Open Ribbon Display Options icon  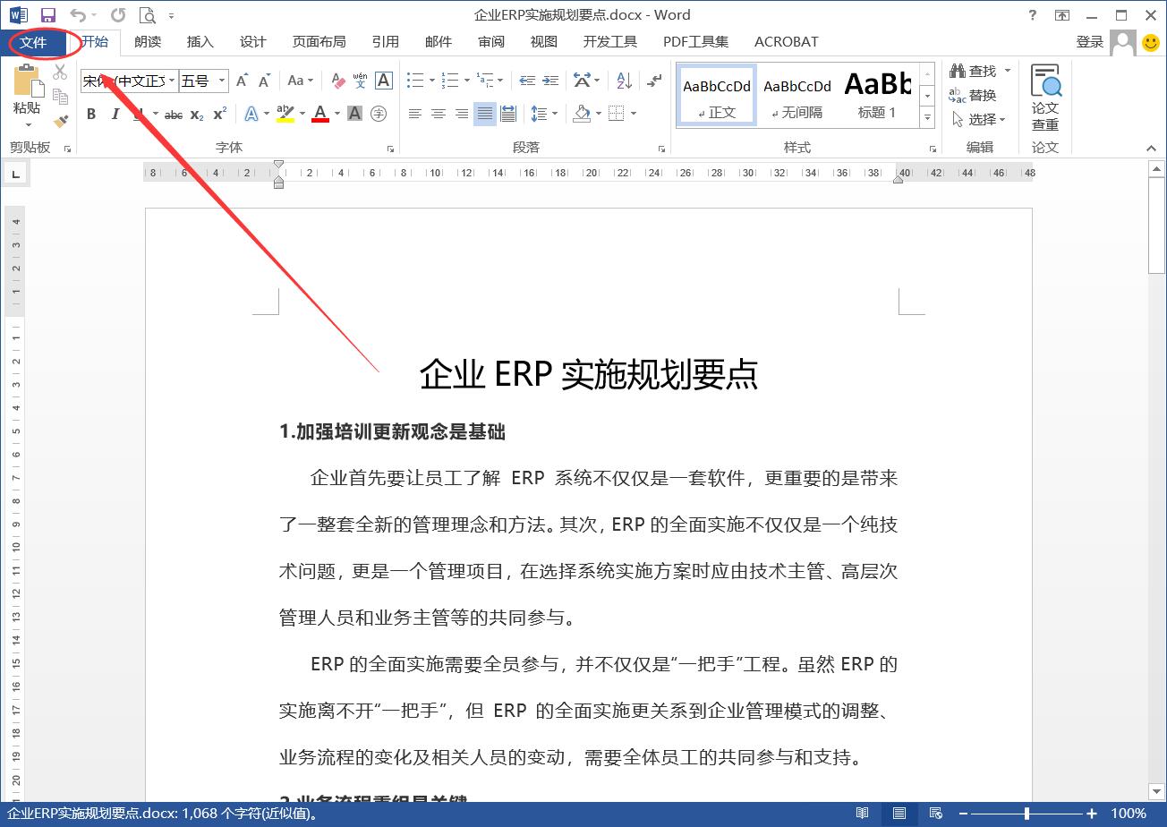click(x=1062, y=15)
